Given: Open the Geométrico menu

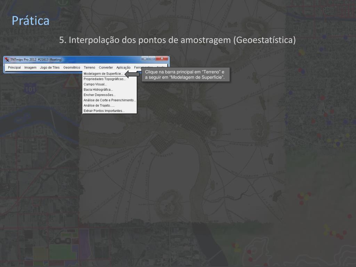Looking at the screenshot, I should click(x=72, y=67).
